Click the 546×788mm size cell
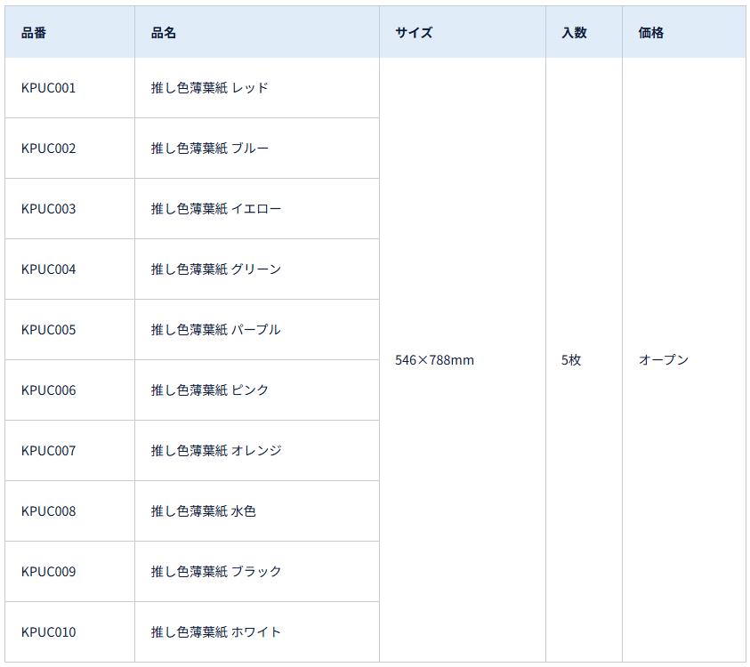 click(434, 360)
